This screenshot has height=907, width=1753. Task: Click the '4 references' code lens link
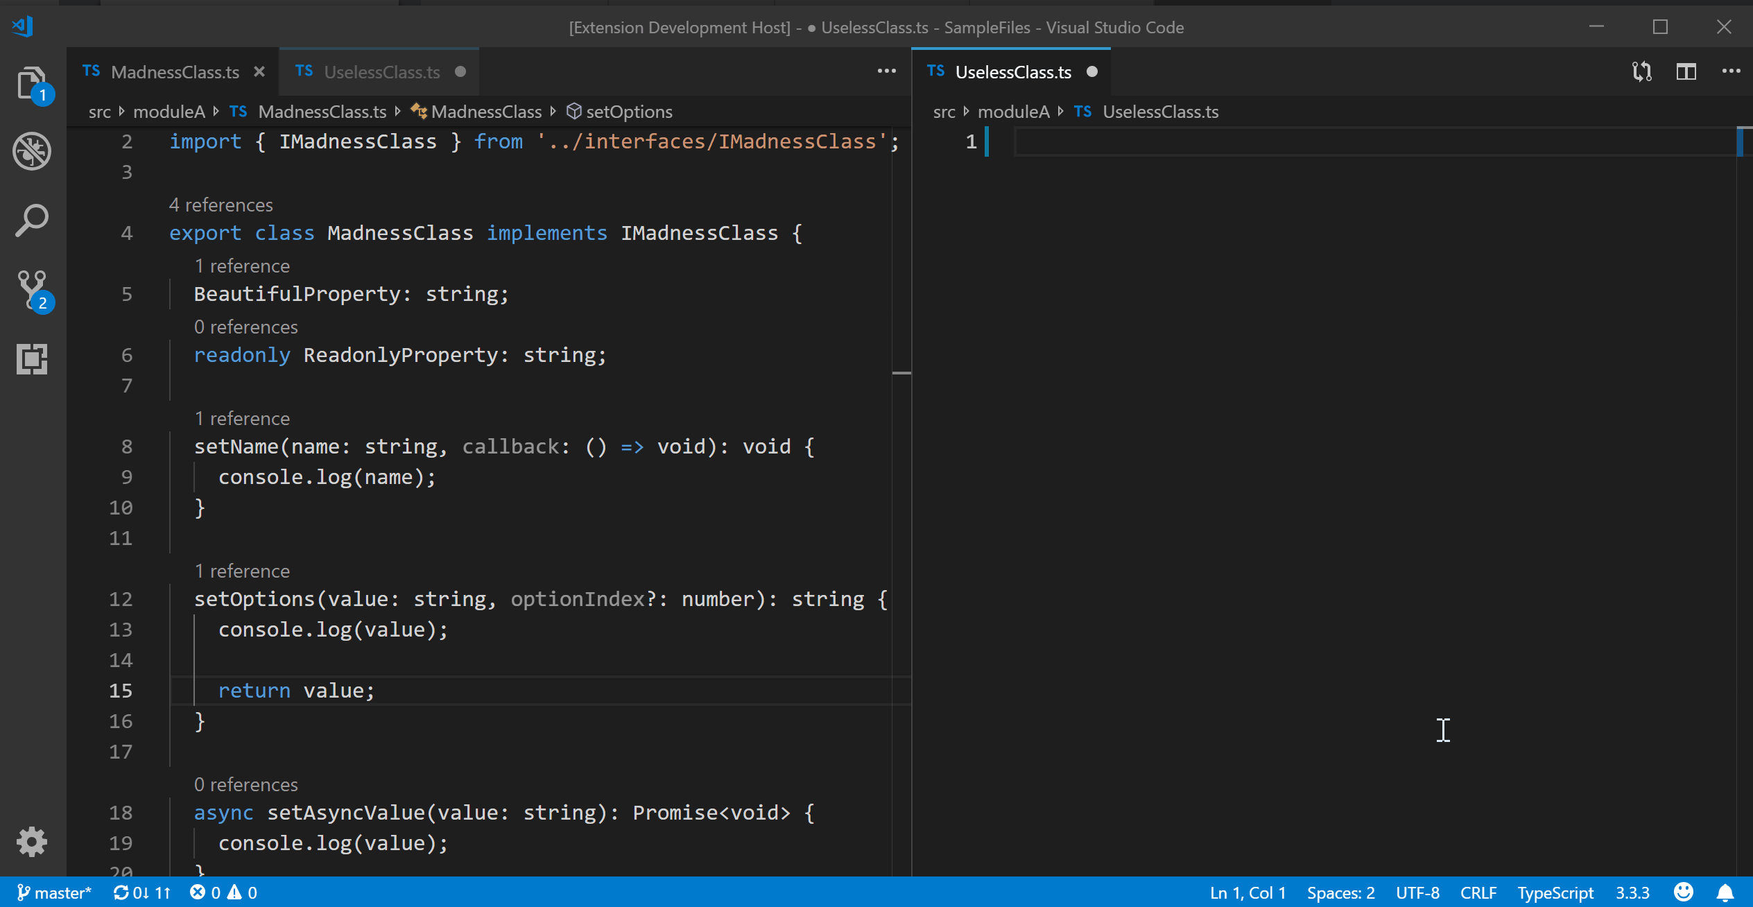221,205
